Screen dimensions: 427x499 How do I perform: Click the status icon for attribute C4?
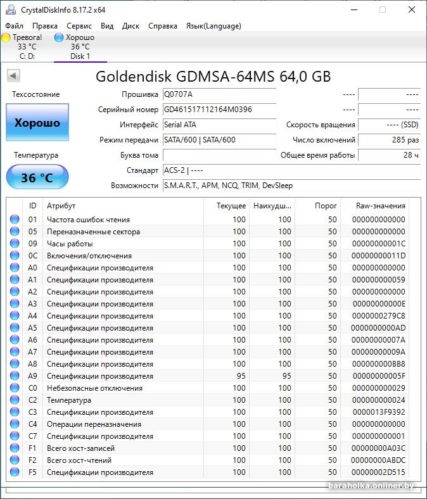15,424
